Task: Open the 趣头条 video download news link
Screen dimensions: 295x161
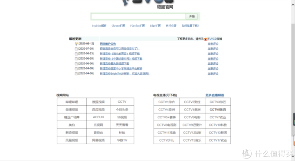Action: [x=115, y=63]
